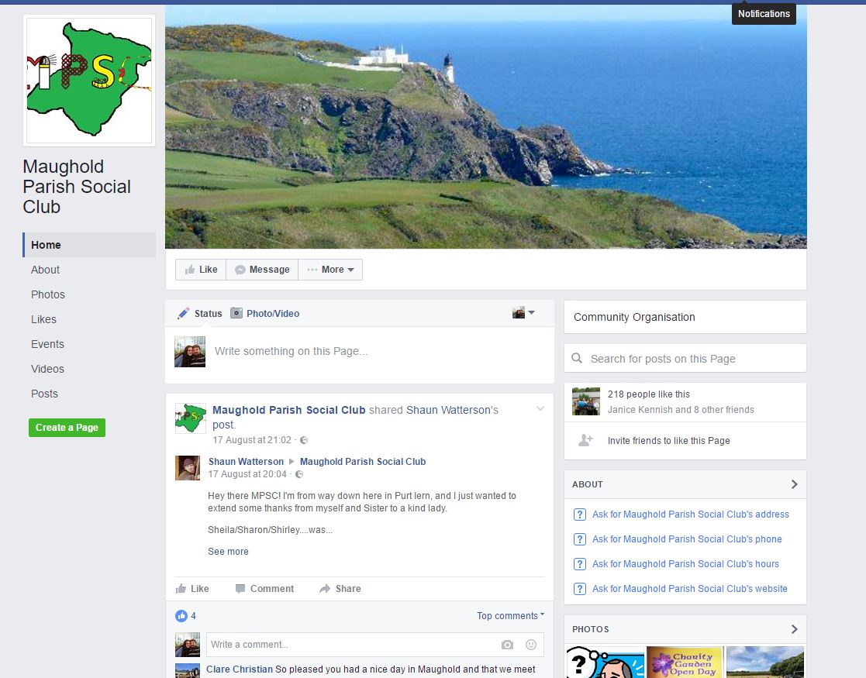Click the search magnifier icon
866x678 pixels.
(577, 358)
